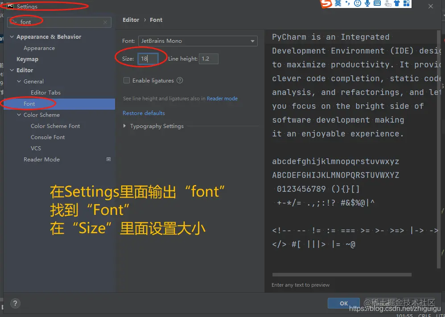The image size is (445, 317).
Task: Open the IME emoji smiley panel
Action: (x=358, y=4)
